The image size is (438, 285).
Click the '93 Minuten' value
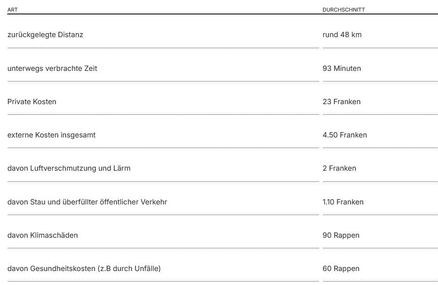click(342, 68)
